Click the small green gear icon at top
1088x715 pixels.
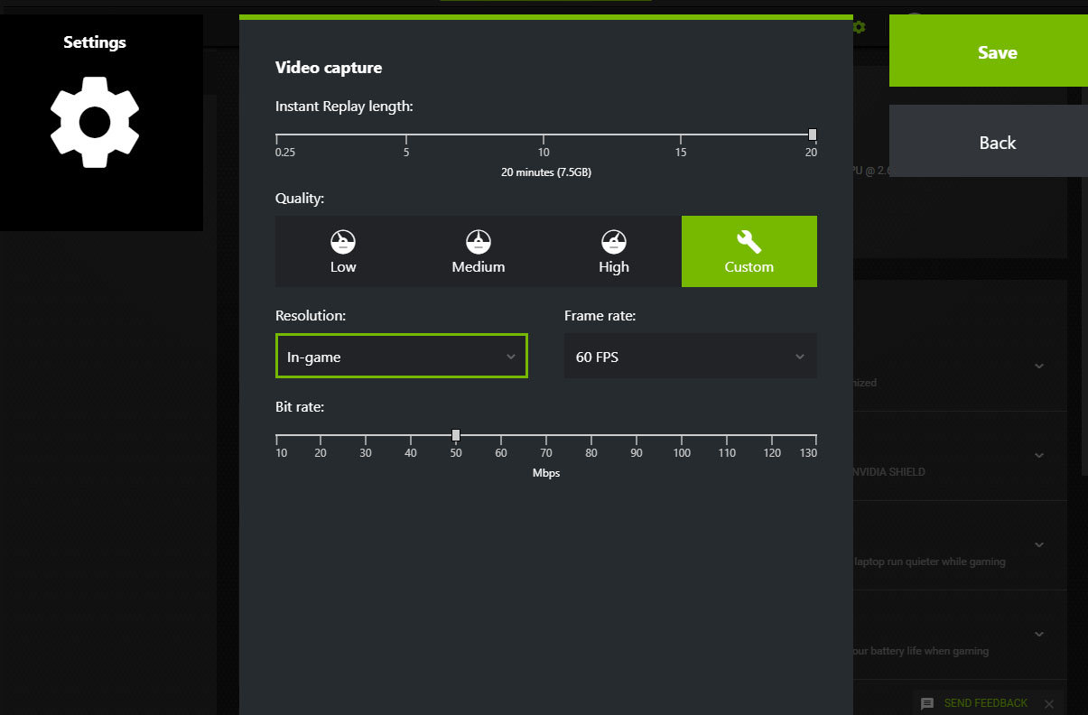pyautogui.click(x=859, y=27)
